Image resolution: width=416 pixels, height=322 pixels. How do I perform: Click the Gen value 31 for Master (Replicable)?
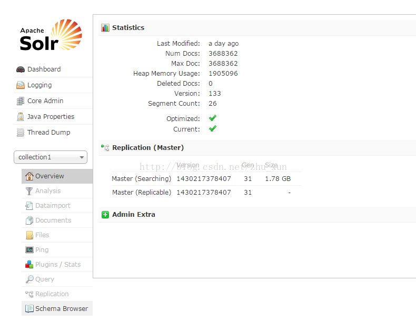248,193
